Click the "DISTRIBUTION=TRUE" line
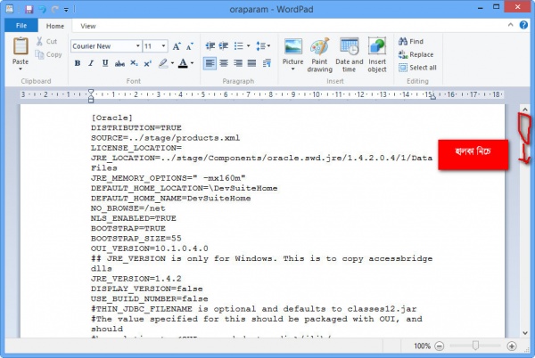The height and width of the screenshot is (358, 535). 136,127
